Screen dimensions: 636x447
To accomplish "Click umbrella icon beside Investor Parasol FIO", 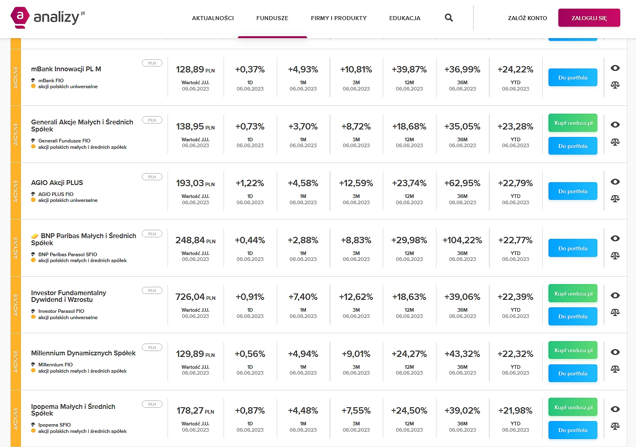I will click(33, 311).
